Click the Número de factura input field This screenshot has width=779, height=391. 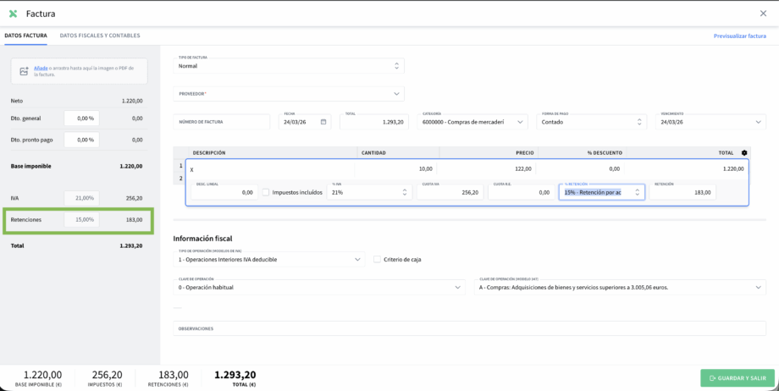click(x=222, y=122)
